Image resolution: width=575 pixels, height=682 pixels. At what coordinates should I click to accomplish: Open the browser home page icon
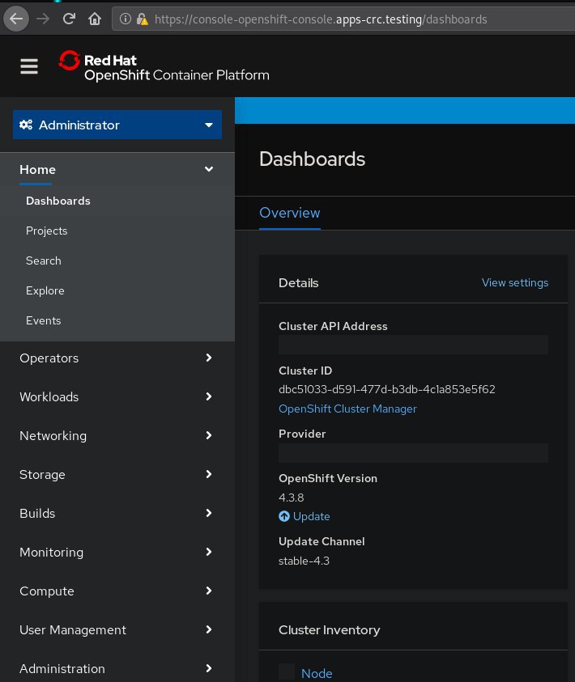(95, 19)
